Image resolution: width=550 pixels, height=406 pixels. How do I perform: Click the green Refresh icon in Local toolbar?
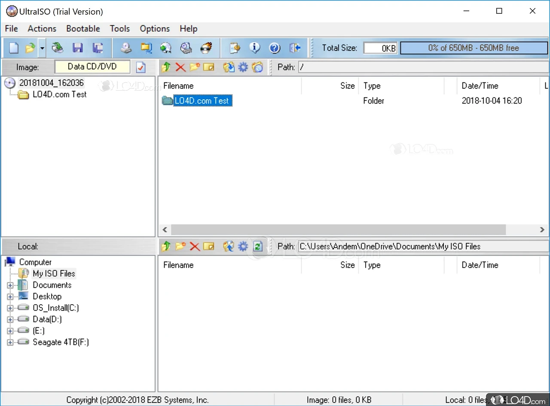click(x=257, y=246)
